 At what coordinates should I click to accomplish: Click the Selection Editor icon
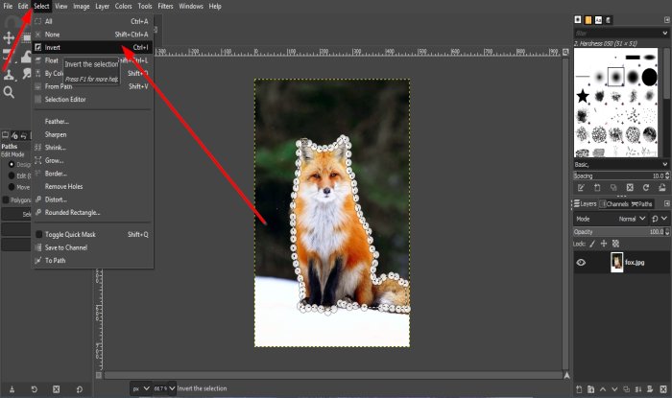pyautogui.click(x=38, y=100)
